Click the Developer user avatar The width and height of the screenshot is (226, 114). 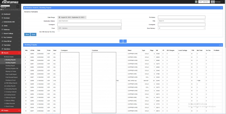point(212,2)
